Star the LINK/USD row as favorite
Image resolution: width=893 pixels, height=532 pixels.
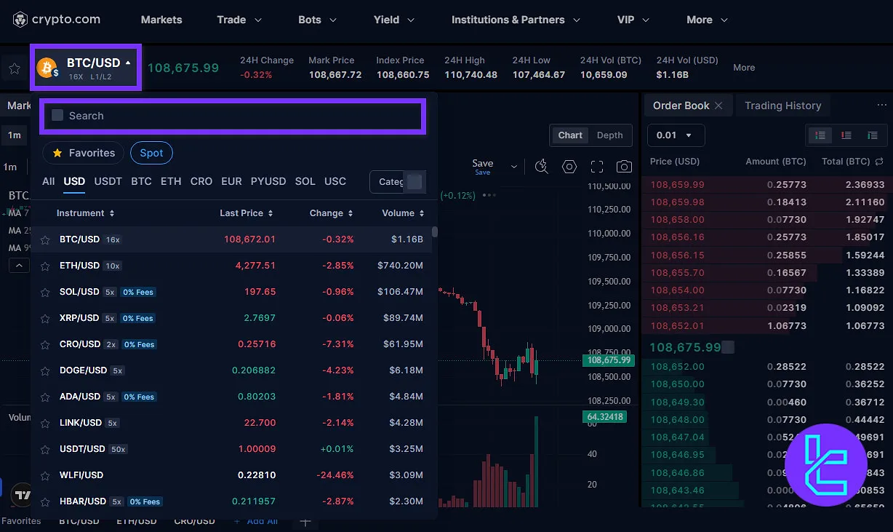point(45,423)
